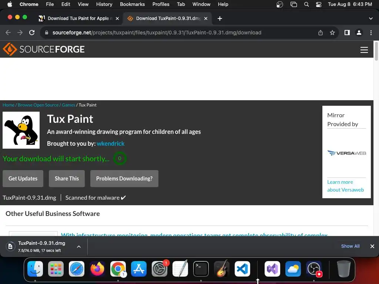
Task: Open Chrome profile avatar
Action: click(359, 33)
